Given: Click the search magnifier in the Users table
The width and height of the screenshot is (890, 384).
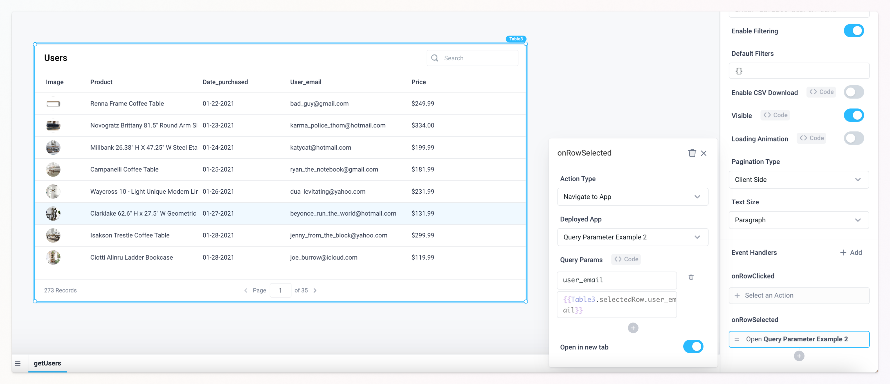Looking at the screenshot, I should pos(435,58).
